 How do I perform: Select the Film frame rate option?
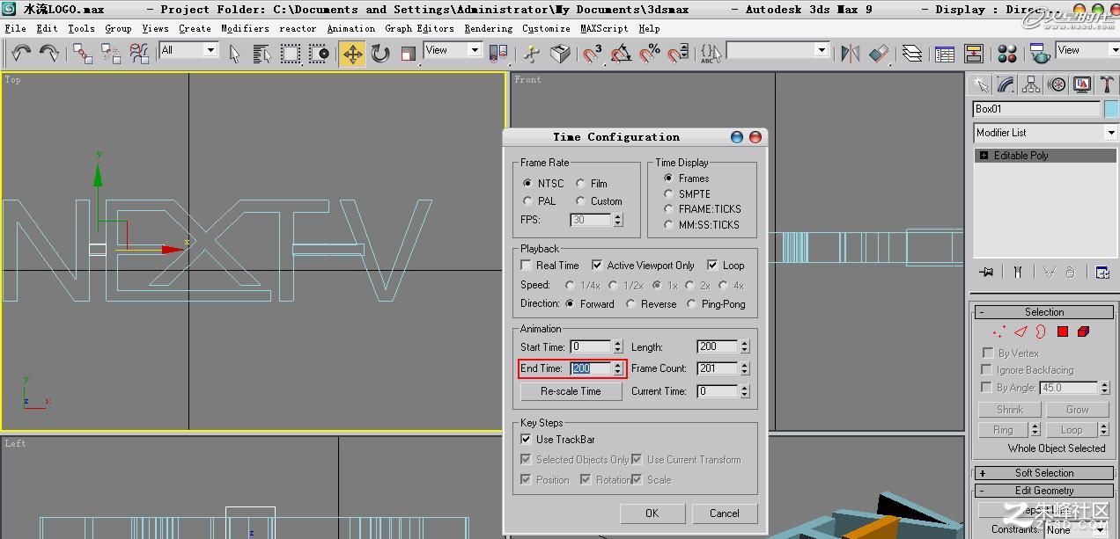coord(592,183)
